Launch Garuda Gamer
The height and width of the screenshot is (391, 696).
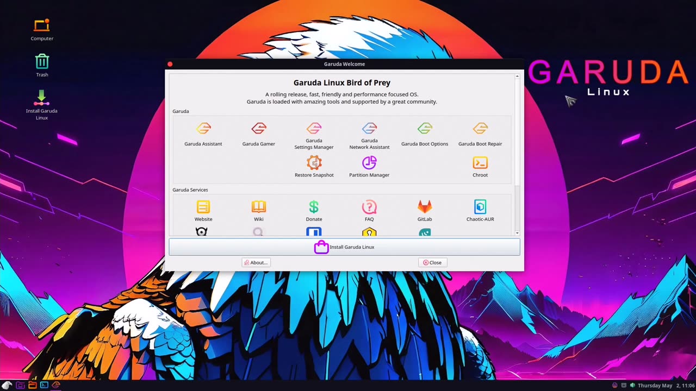[259, 134]
